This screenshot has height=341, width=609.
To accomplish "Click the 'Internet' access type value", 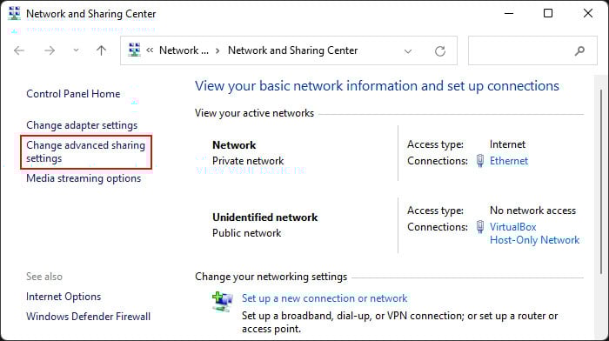I will 507,144.
